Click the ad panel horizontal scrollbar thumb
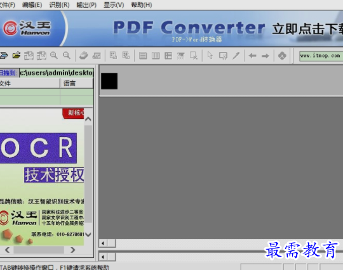This screenshot has width=343, height=270. coord(39,250)
